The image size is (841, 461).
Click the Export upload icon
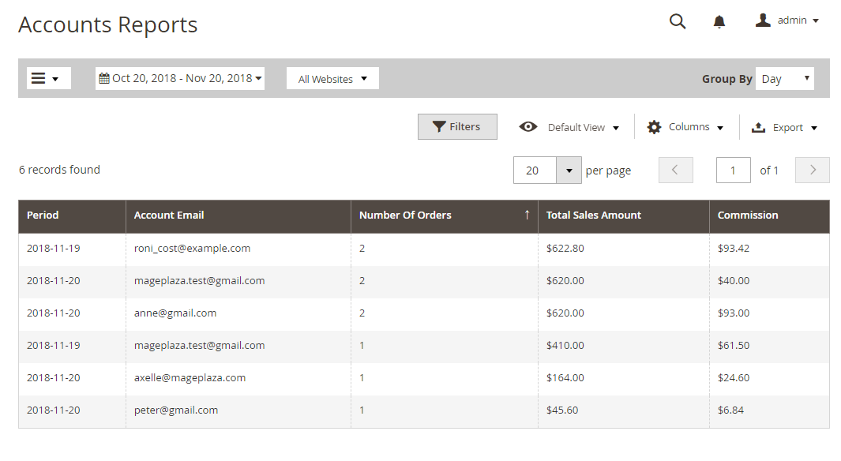[x=758, y=127]
